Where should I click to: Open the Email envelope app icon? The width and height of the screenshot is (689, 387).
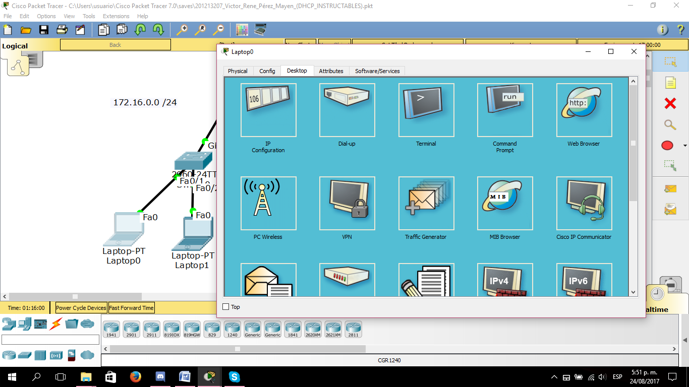[x=268, y=280]
